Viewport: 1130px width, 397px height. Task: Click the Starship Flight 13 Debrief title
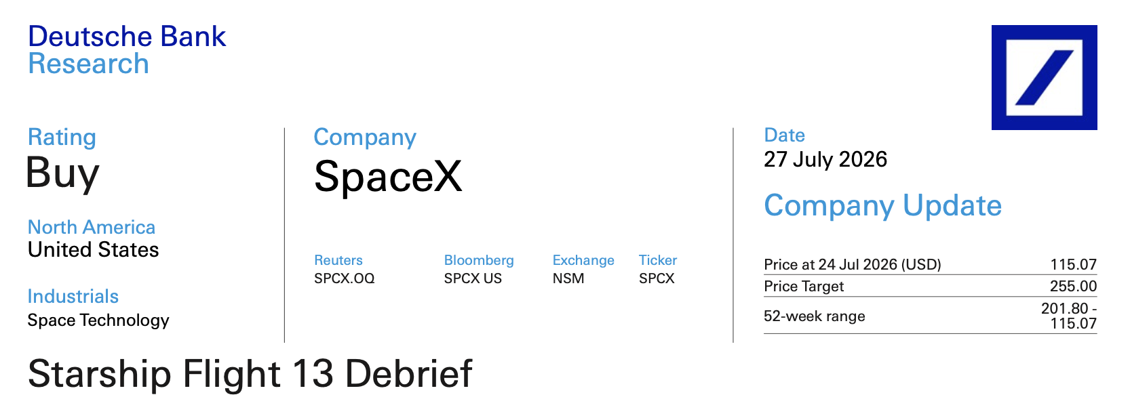pos(250,374)
